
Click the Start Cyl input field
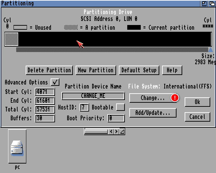[x=45, y=92]
